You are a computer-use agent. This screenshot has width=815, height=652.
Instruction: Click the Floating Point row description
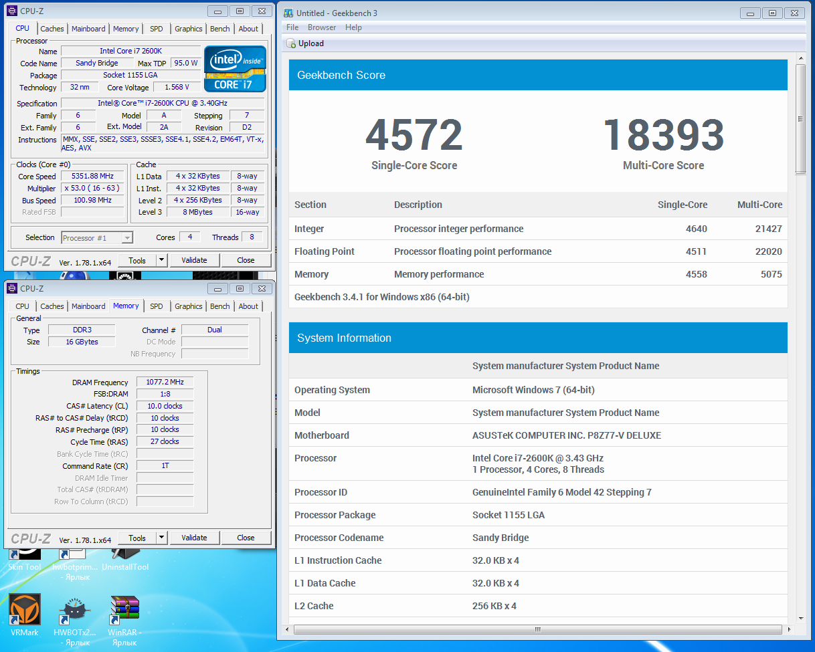[x=472, y=251]
